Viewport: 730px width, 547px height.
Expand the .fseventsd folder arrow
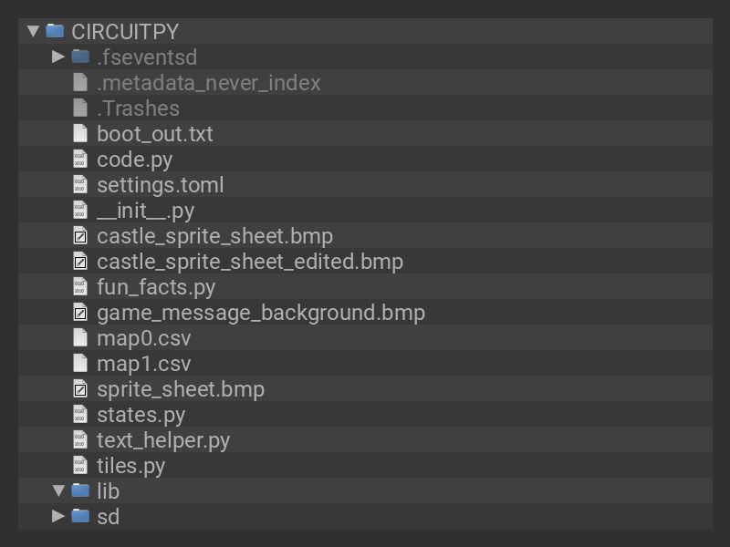(58, 57)
